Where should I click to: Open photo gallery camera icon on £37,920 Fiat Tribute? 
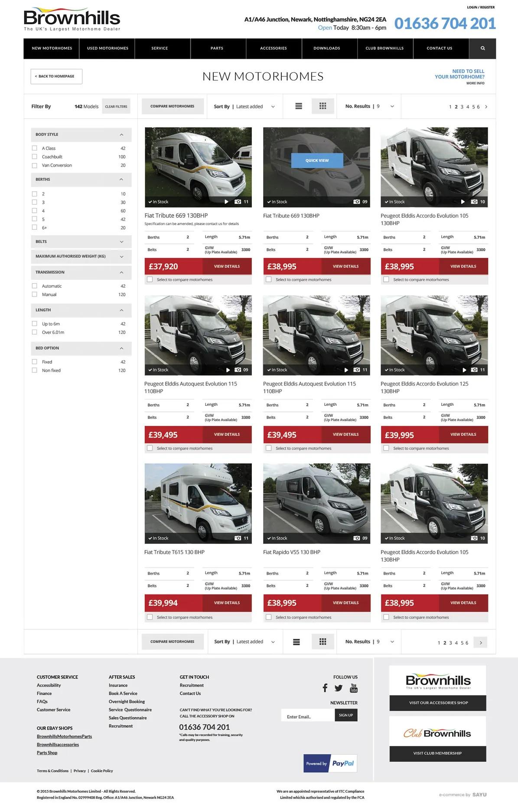coord(238,202)
